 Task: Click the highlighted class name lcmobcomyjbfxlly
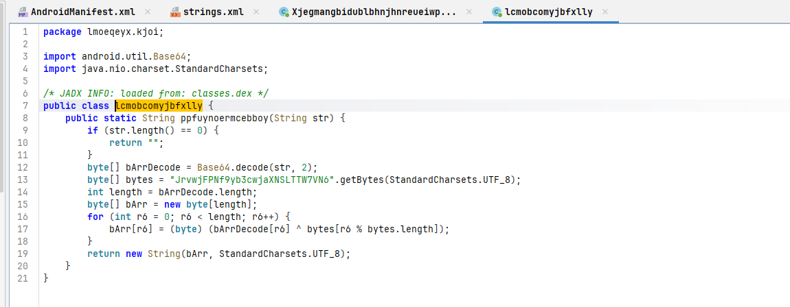(x=159, y=106)
